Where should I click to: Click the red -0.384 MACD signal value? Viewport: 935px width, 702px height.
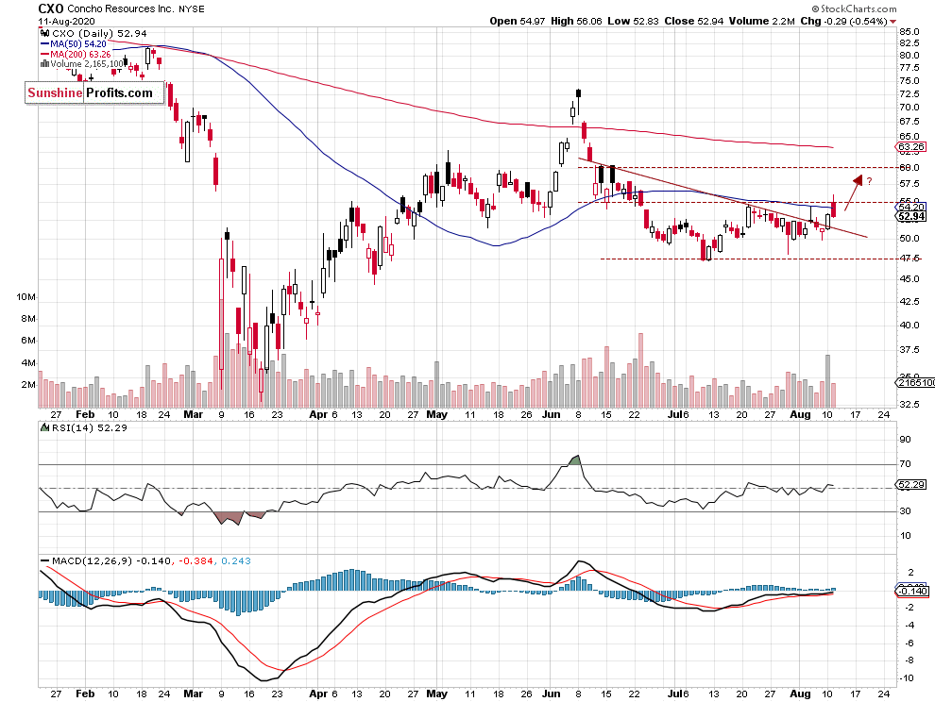pyautogui.click(x=195, y=560)
